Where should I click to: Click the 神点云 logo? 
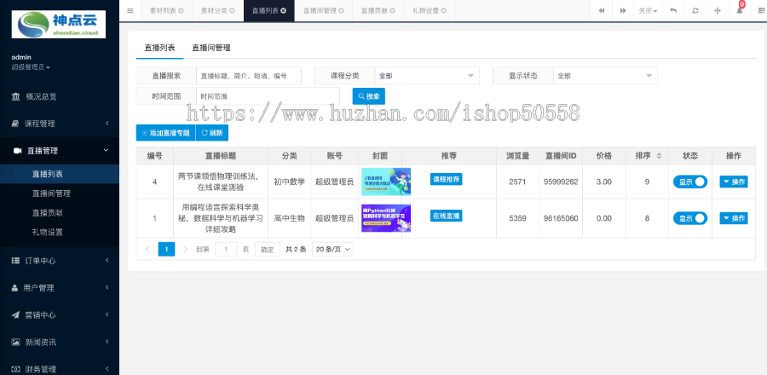click(59, 25)
